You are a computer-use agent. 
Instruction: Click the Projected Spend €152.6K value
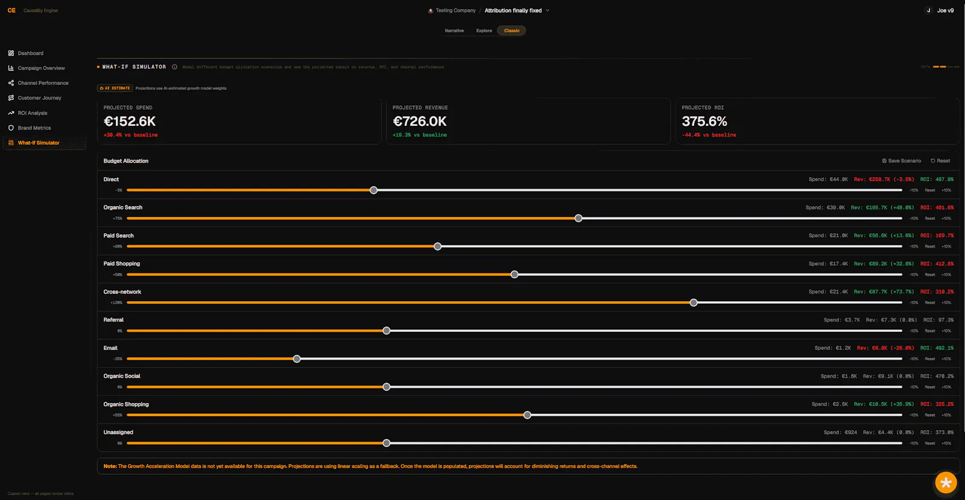[x=130, y=122]
